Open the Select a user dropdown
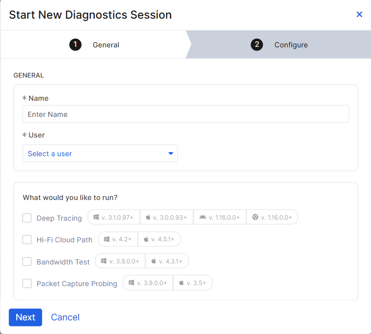The width and height of the screenshot is (371, 334). (x=100, y=154)
